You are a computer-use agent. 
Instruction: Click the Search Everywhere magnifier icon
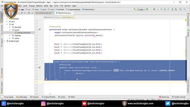pyautogui.click(x=185, y=9)
